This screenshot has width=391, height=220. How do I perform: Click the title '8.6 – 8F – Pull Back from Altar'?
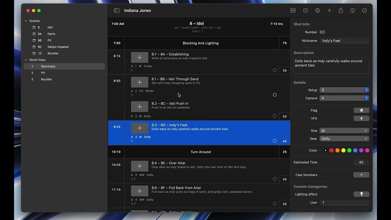click(176, 188)
